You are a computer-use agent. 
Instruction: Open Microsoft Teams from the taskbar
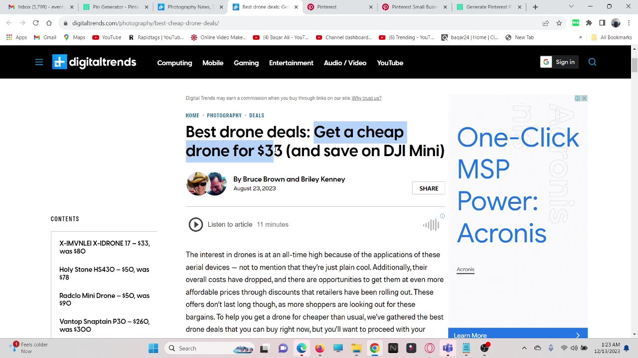pyautogui.click(x=448, y=348)
